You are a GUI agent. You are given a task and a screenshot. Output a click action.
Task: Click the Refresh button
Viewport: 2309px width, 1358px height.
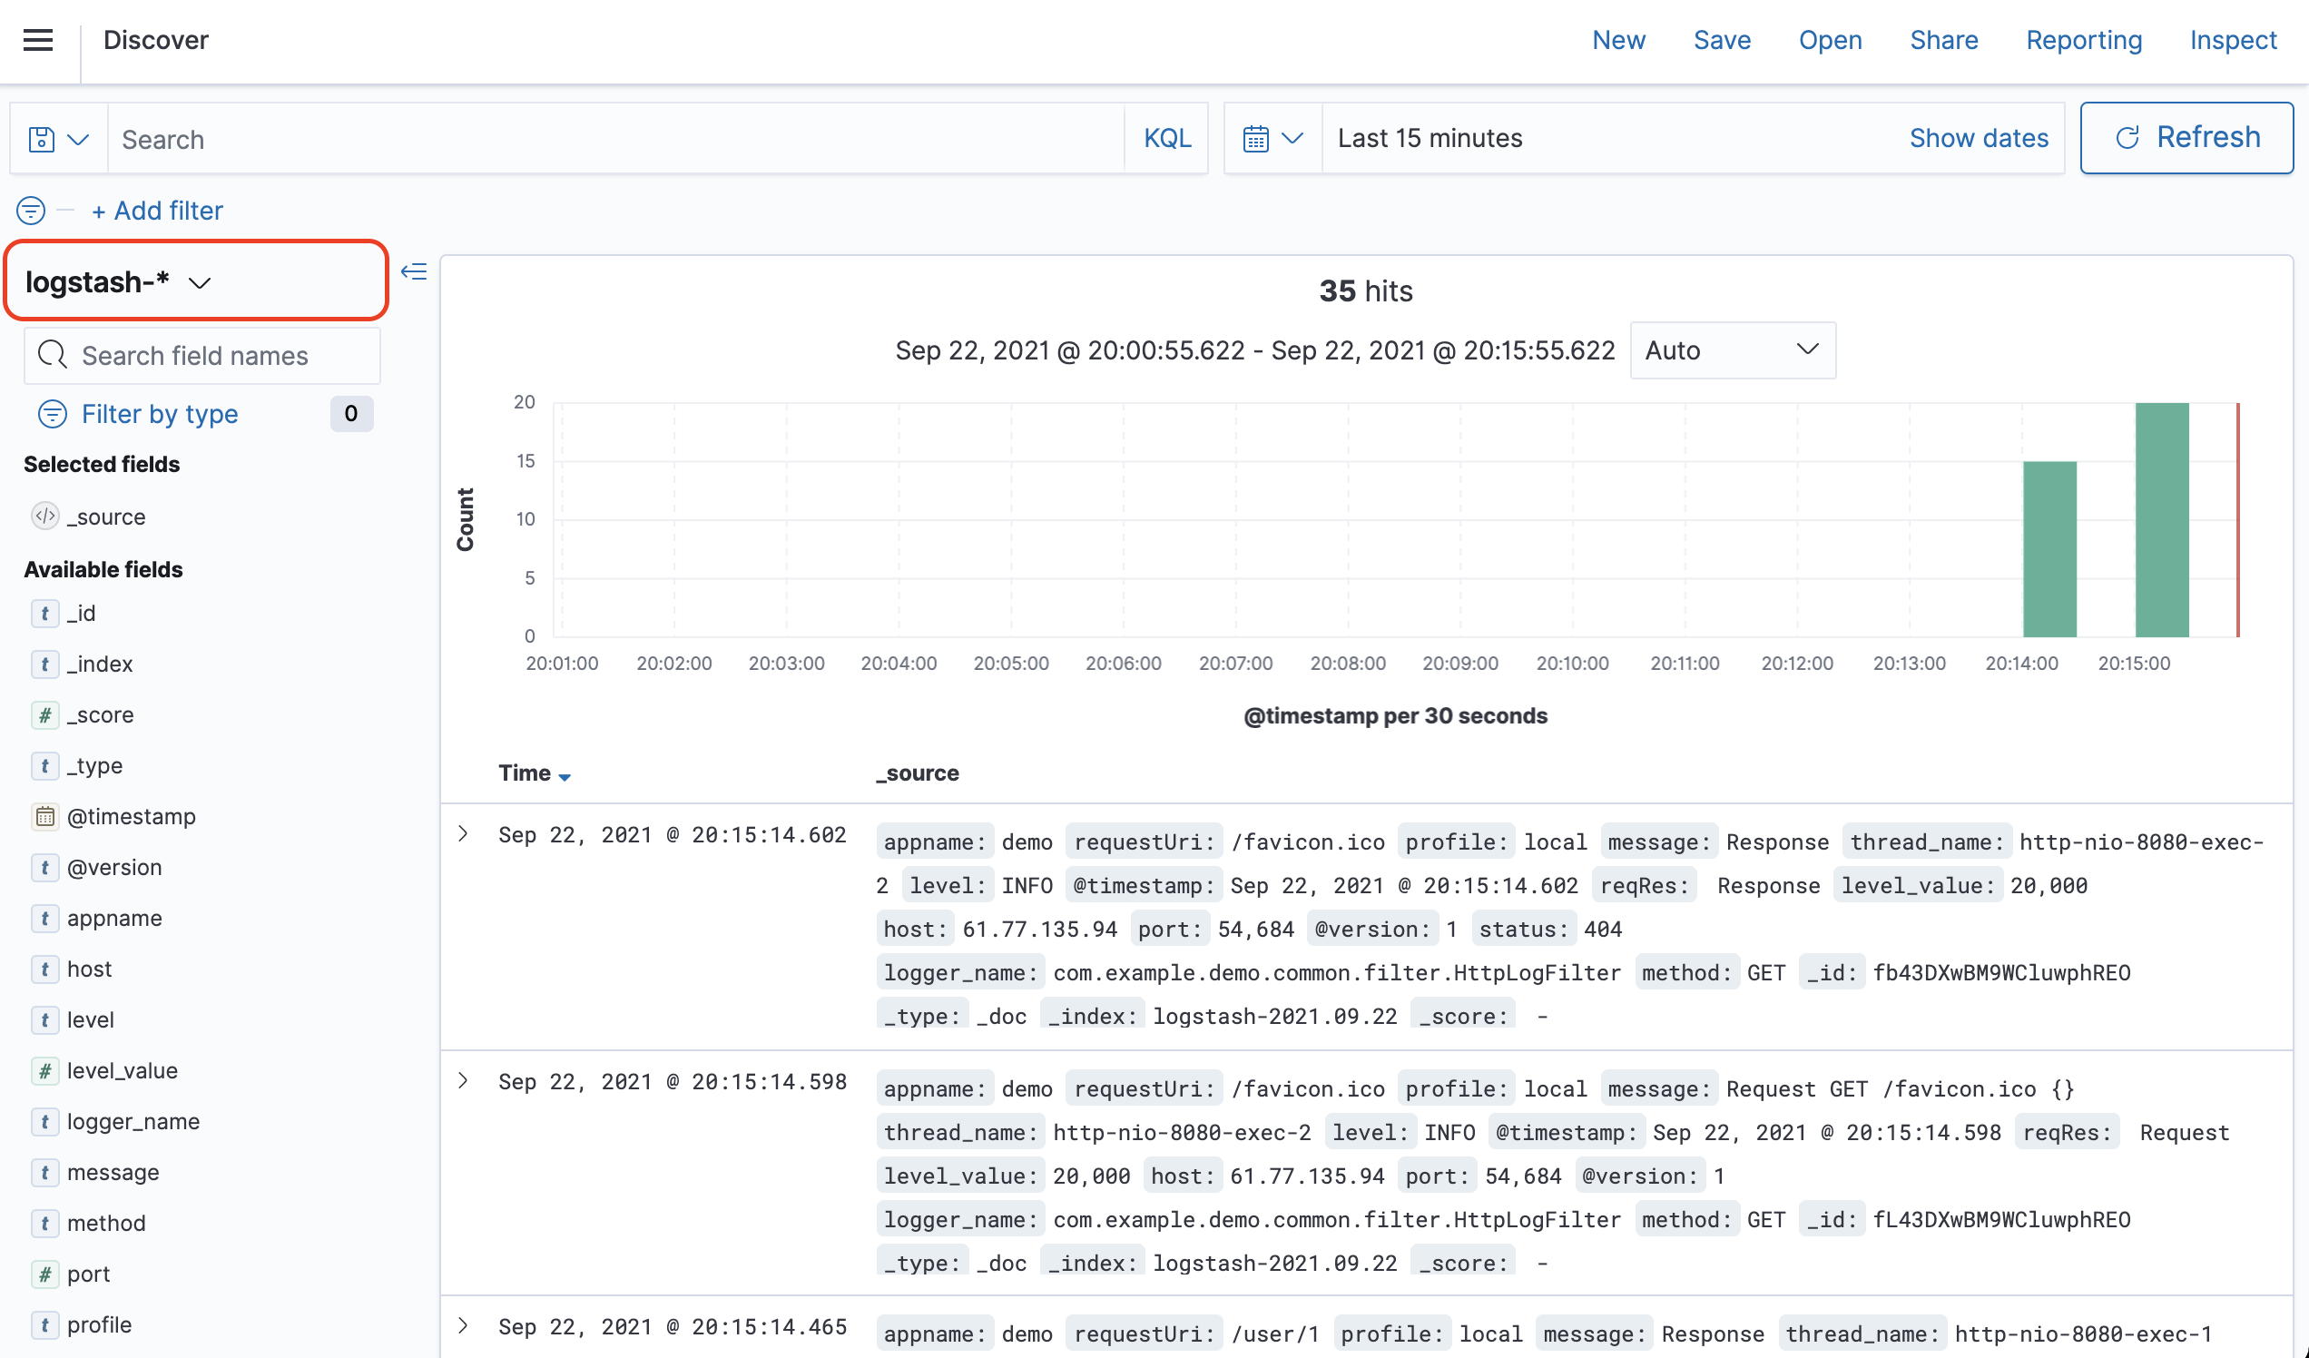(x=2186, y=137)
